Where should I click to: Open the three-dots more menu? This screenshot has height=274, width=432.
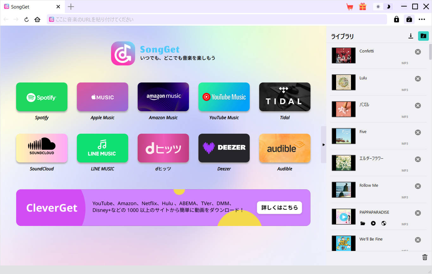[x=422, y=19]
